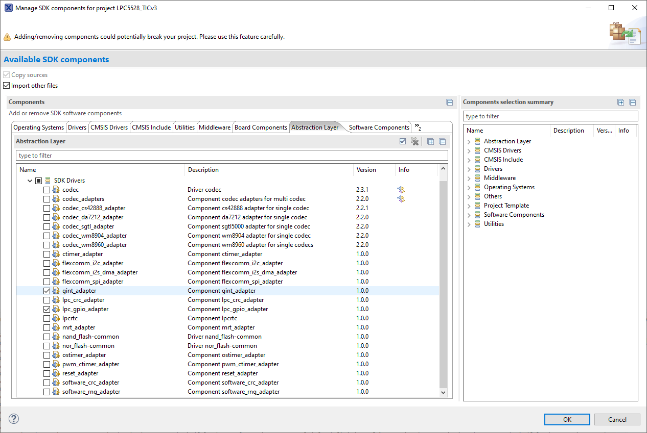
Task: Expand all in Components selection summary
Action: coord(620,103)
